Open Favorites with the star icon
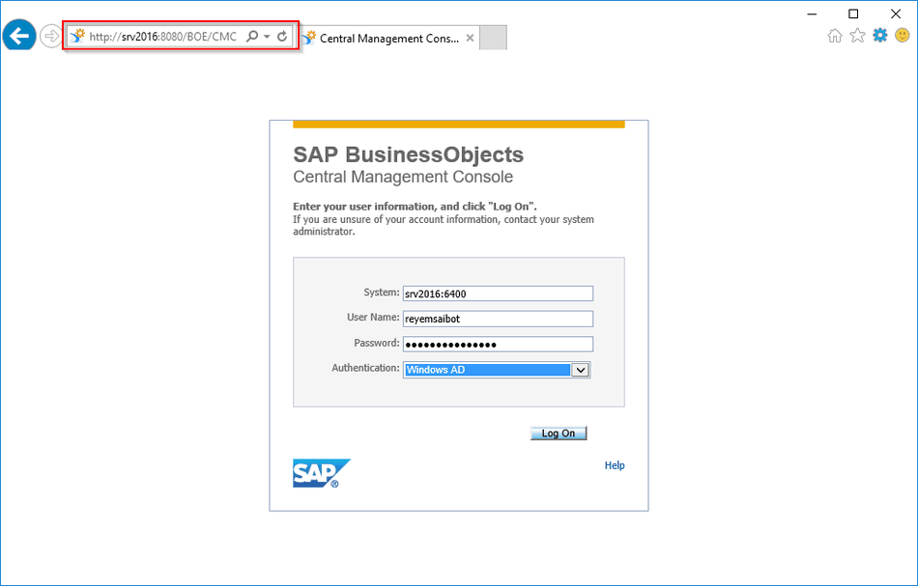918x586 pixels. (857, 36)
